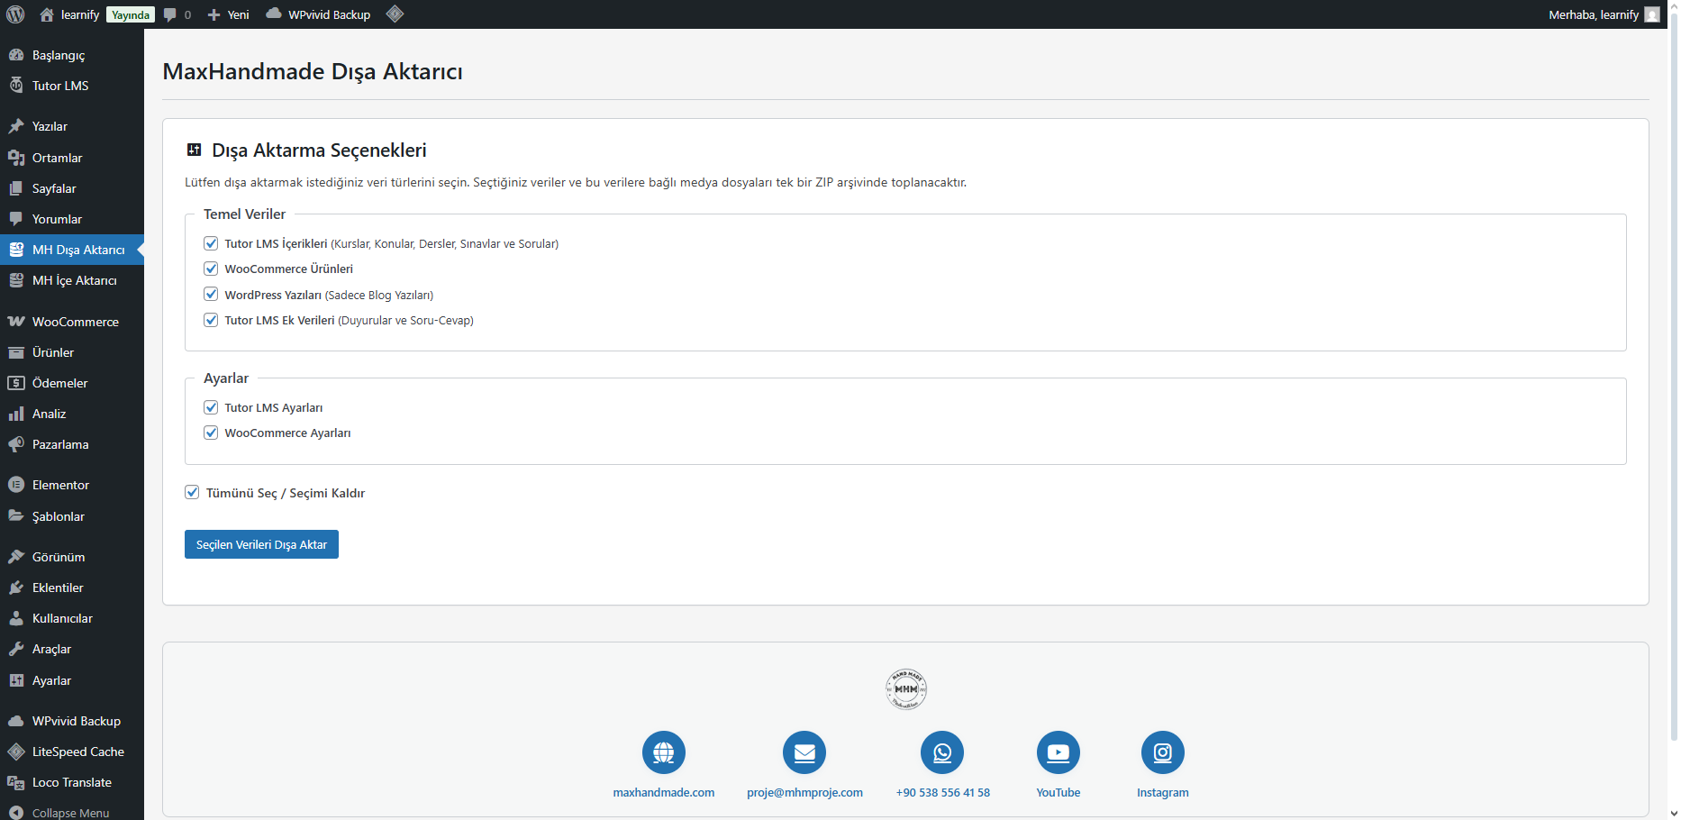Viewport: 1681px width, 820px height.
Task: Click the Eklentiler plug icon
Action: coord(16,588)
